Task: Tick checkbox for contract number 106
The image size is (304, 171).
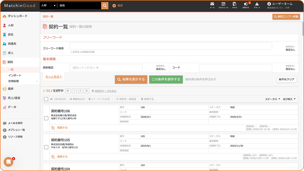Action: [x=46, y=118]
